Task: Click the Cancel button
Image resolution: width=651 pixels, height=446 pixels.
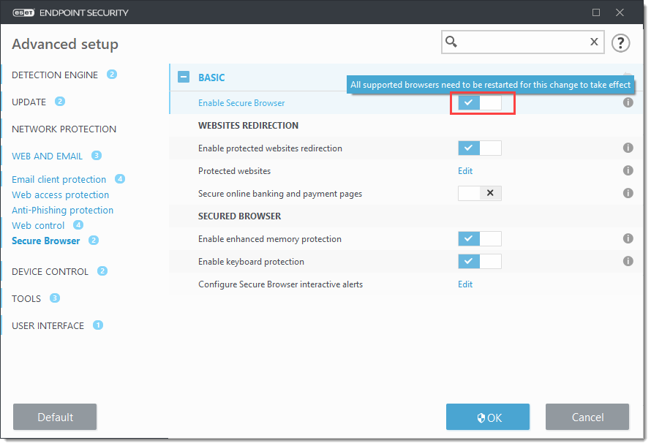Action: pyautogui.click(x=587, y=417)
